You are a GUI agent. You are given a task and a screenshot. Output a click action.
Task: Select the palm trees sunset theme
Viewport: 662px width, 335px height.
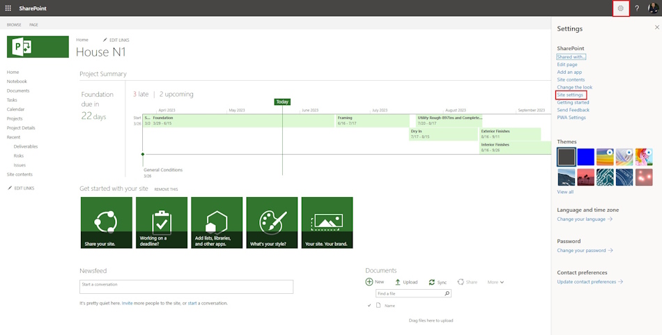pyautogui.click(x=585, y=177)
